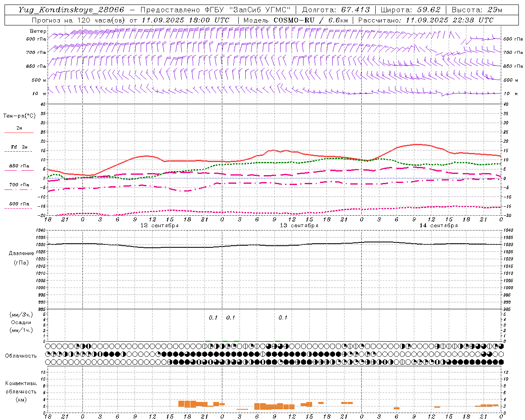Click the (гПа) pressure unit label
The image size is (525, 420).
pos(21,262)
